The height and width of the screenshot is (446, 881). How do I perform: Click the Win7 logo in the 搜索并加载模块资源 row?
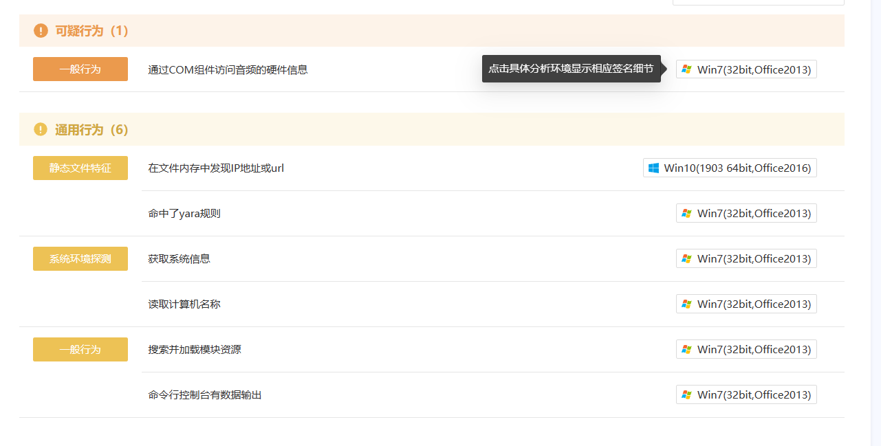tap(686, 350)
